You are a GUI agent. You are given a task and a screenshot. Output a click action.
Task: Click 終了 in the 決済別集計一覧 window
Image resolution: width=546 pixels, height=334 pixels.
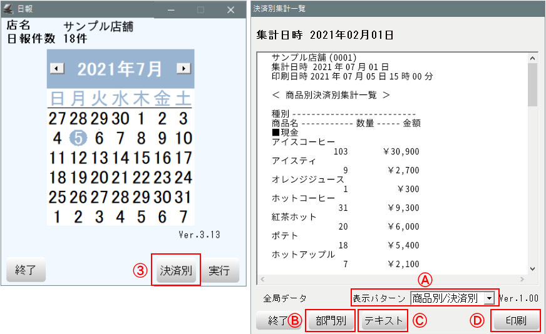point(277,321)
